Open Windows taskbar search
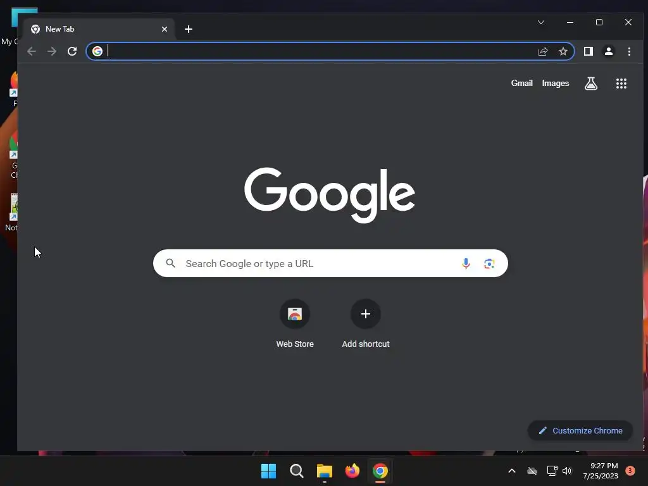 pos(296,471)
